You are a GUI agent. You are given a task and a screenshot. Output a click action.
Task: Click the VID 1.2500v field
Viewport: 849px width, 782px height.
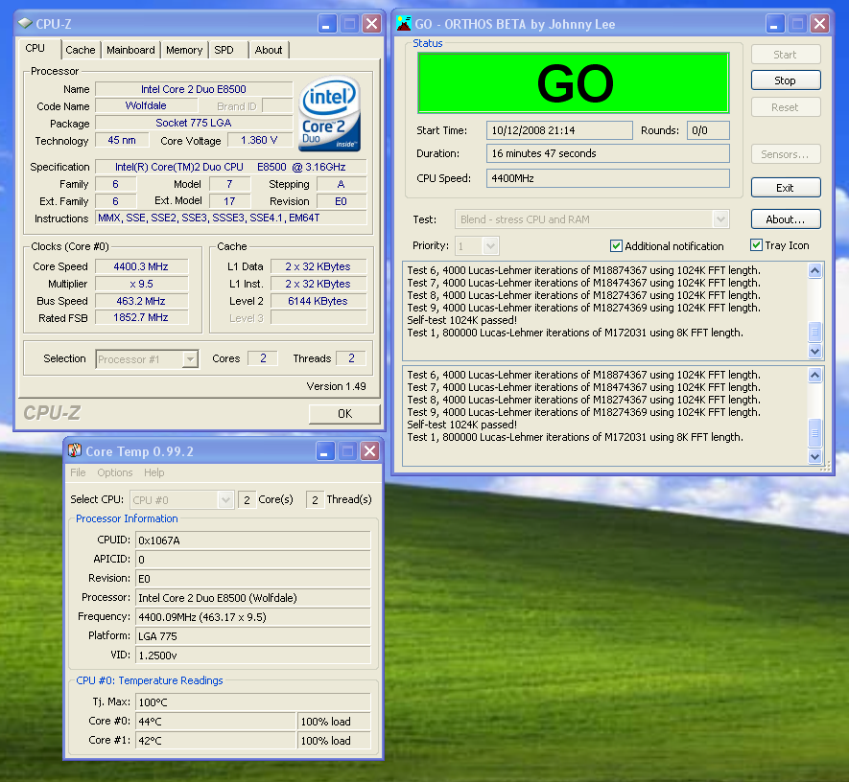click(253, 655)
